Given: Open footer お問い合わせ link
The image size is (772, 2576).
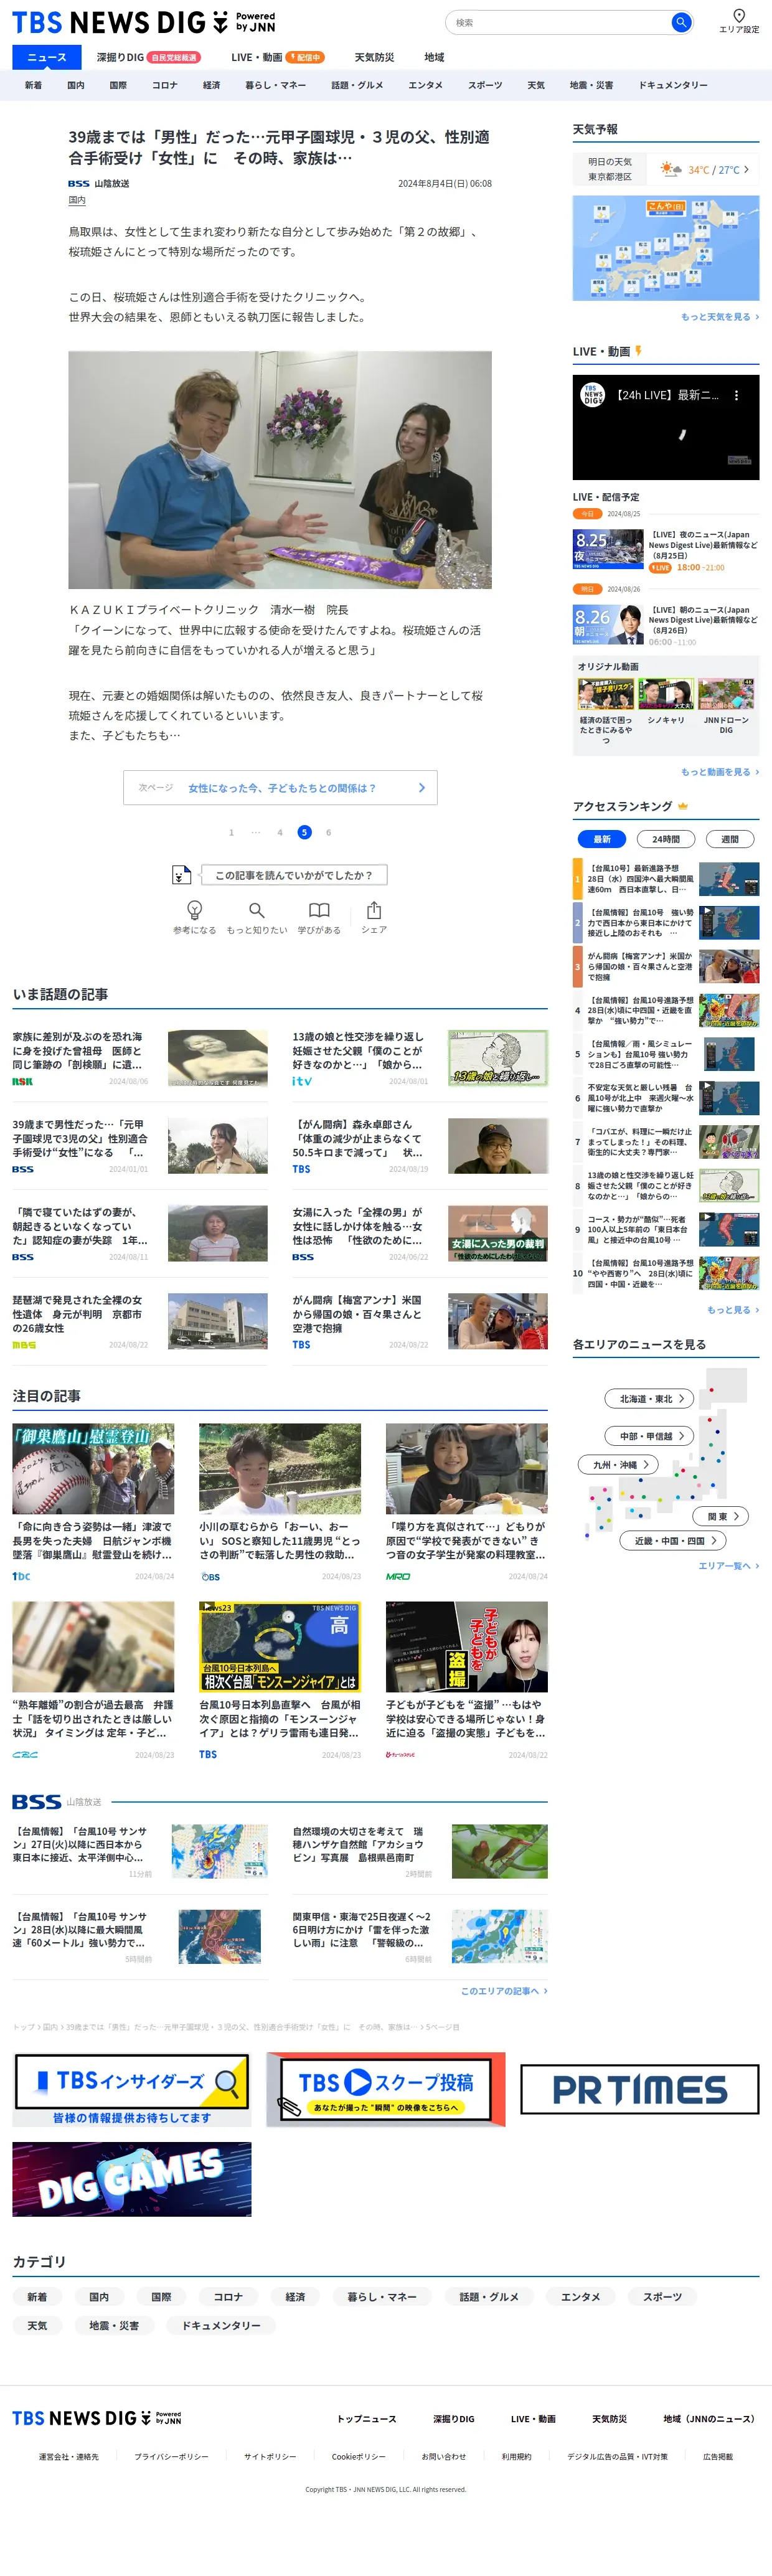Looking at the screenshot, I should pyautogui.click(x=444, y=2457).
